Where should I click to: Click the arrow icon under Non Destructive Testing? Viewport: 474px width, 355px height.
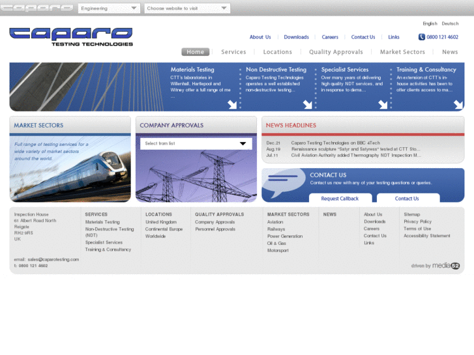coord(308,104)
